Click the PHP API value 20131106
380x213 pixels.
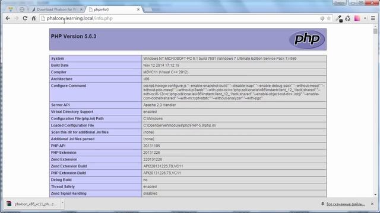pyautogui.click(x=151, y=146)
